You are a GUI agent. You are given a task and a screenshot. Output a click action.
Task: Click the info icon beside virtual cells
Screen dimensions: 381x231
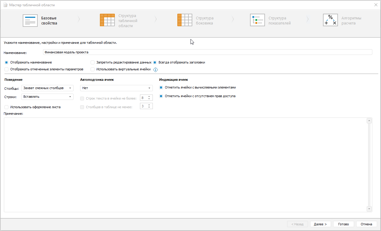coord(156,70)
